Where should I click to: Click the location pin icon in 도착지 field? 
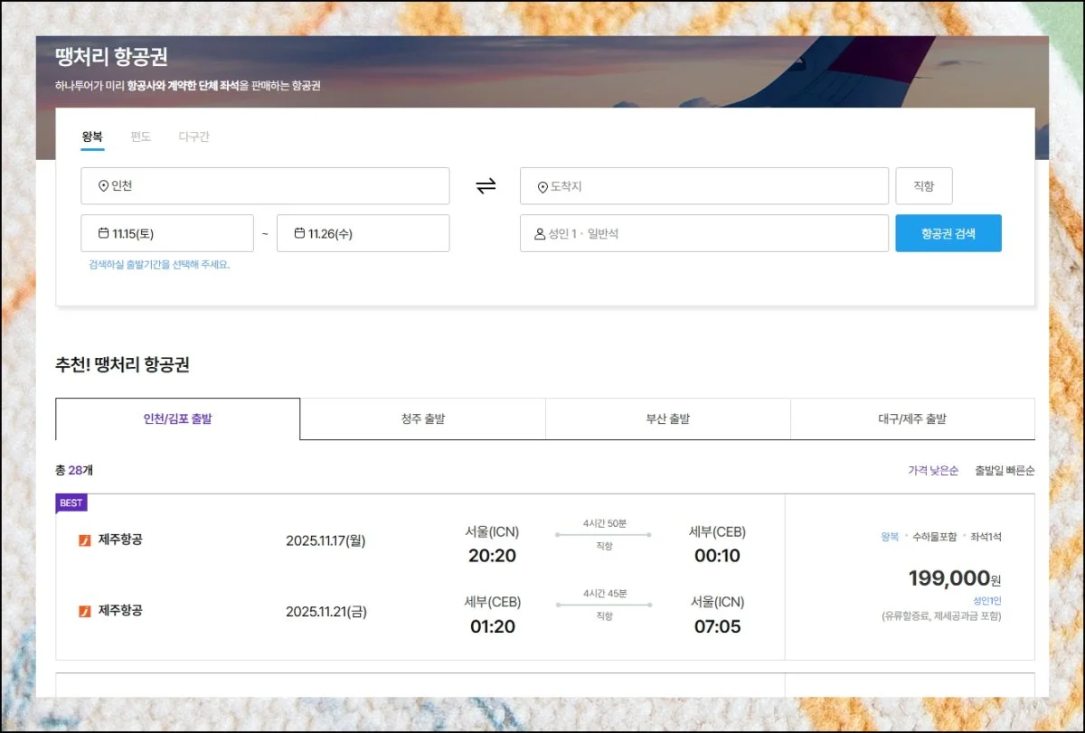click(542, 187)
